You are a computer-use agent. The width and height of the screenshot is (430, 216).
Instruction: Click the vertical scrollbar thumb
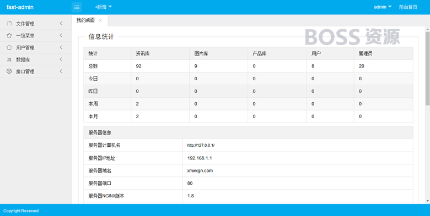[x=428, y=68]
